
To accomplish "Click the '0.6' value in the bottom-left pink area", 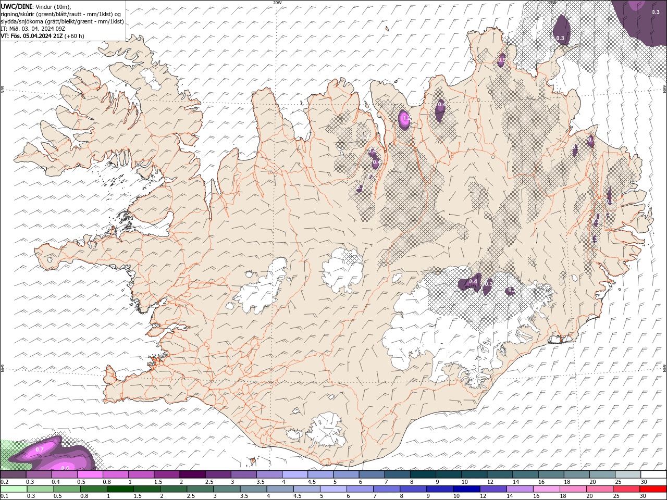I will [x=65, y=468].
